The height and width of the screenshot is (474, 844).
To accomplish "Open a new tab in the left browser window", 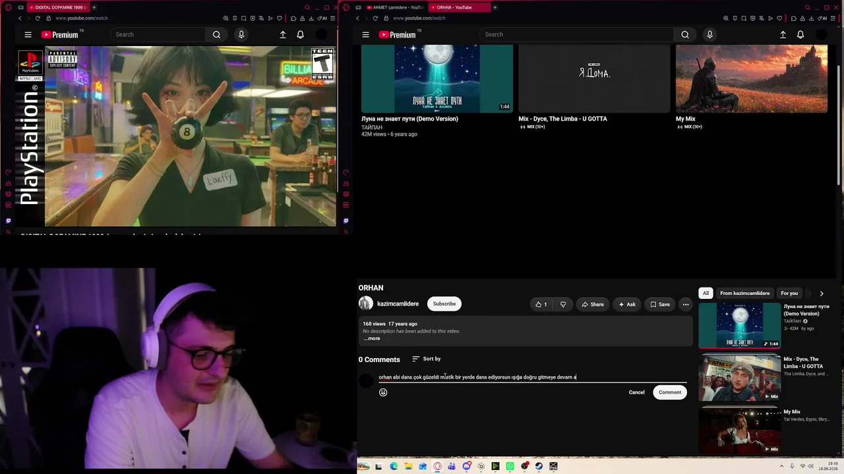I will coord(94,7).
